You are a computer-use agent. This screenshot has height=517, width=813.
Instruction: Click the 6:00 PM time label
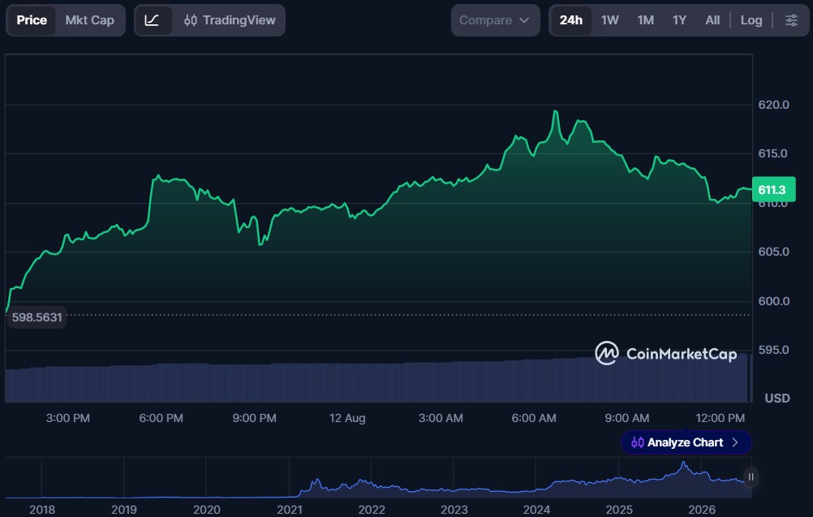coord(161,418)
